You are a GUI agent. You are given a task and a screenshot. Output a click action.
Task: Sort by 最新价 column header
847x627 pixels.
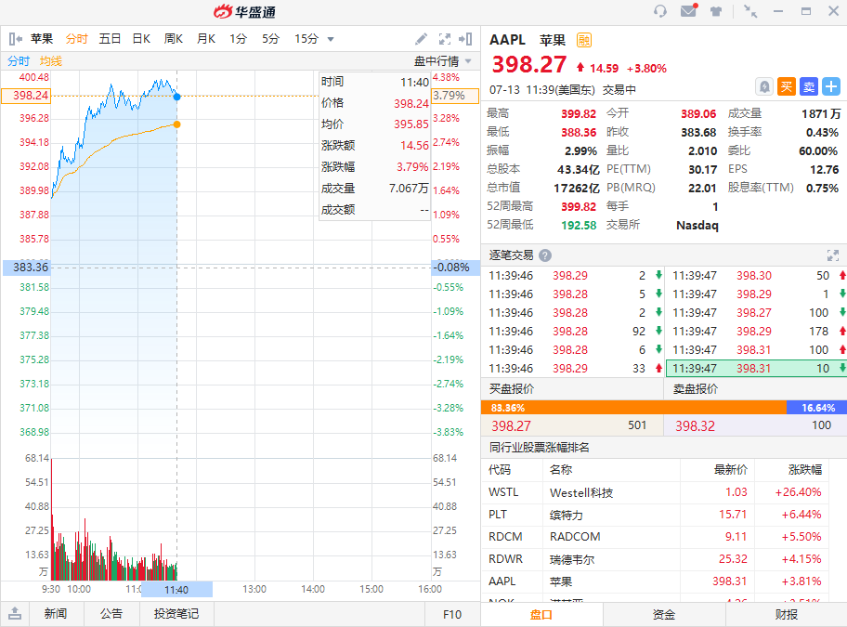tap(730, 470)
